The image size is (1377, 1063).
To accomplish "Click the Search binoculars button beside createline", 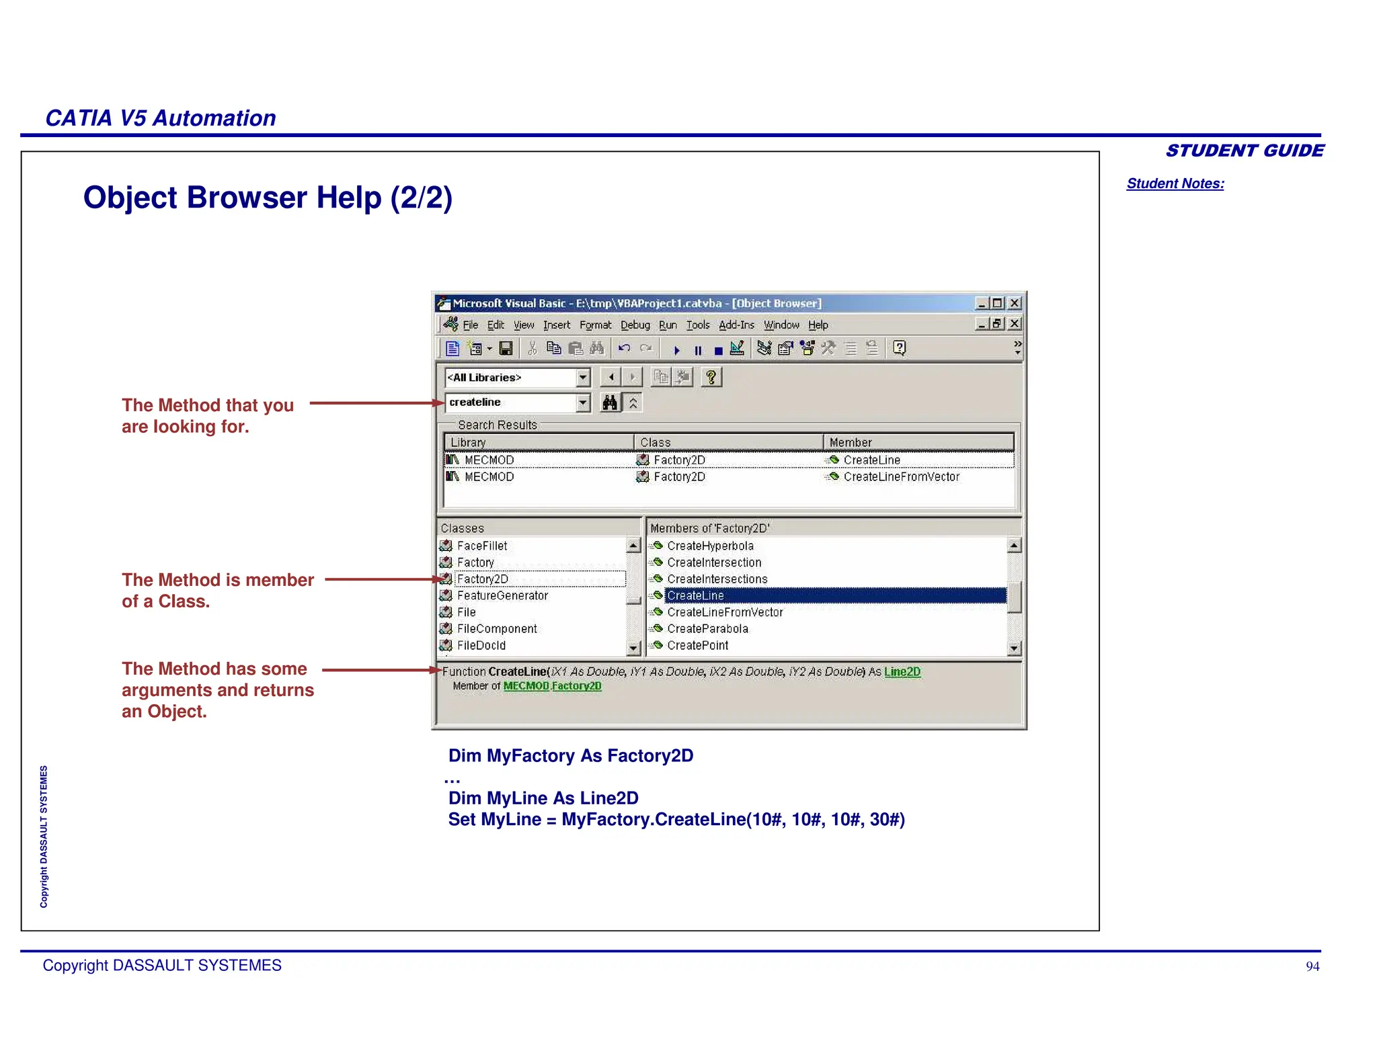I will click(610, 402).
